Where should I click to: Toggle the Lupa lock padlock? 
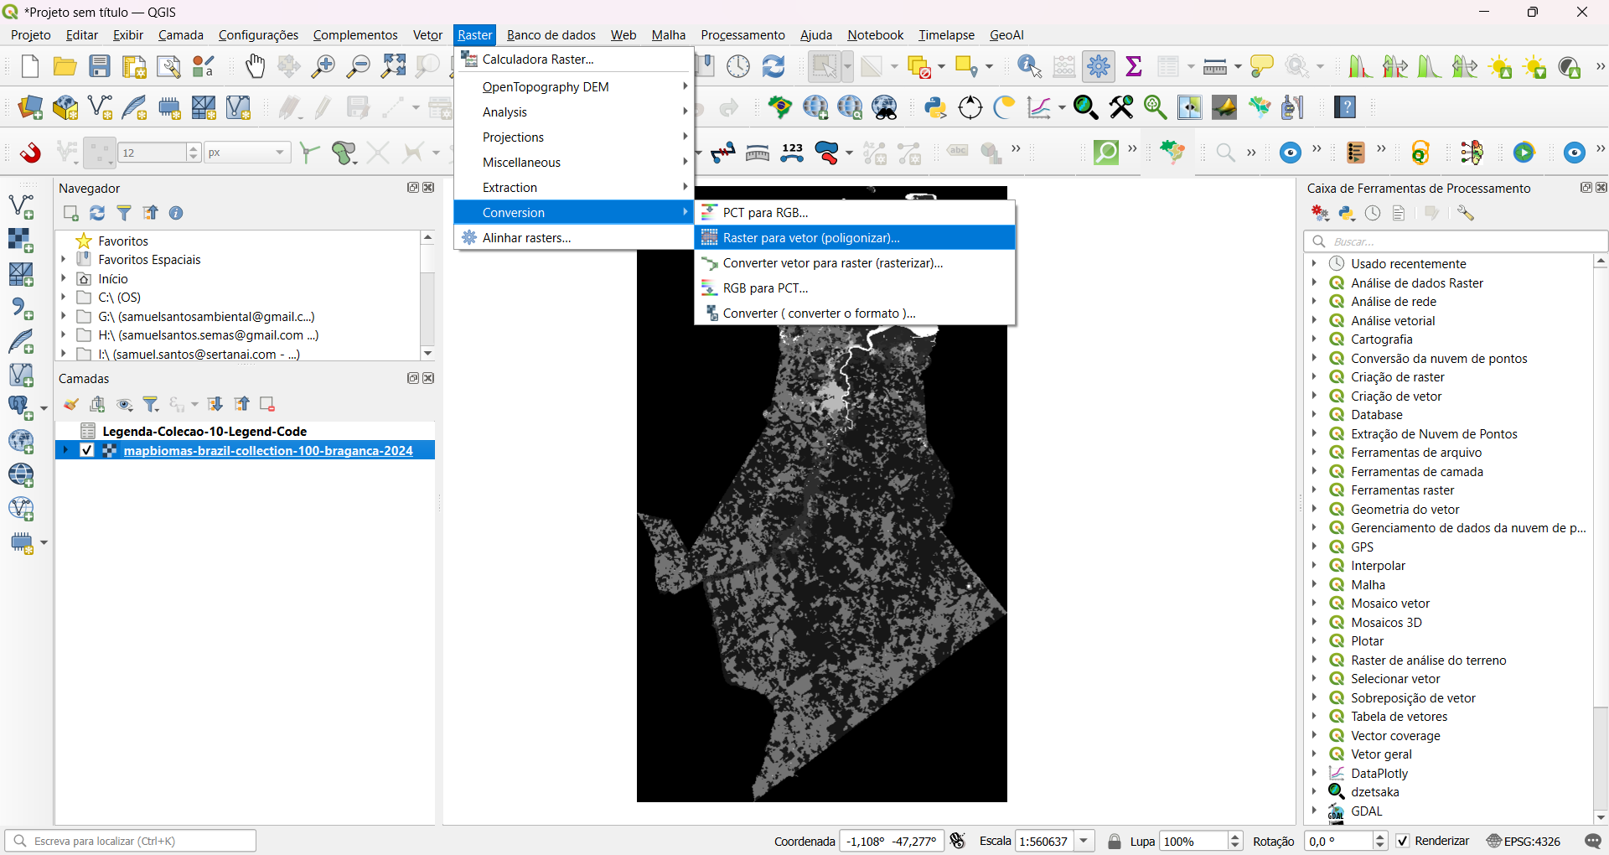pos(1115,841)
